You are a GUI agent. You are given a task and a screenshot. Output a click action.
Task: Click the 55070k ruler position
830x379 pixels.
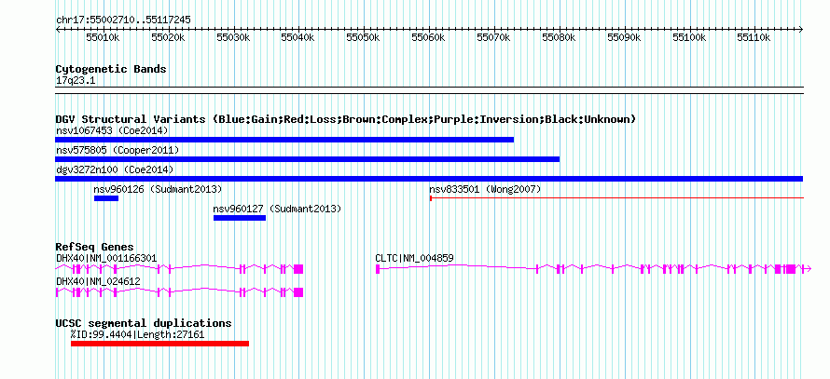[494, 37]
